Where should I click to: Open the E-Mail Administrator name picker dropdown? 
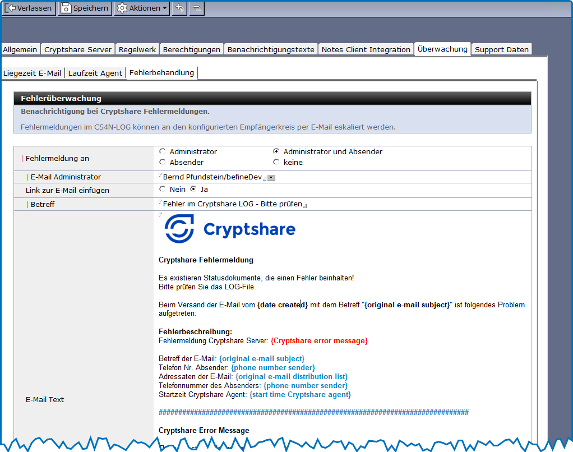(x=271, y=178)
